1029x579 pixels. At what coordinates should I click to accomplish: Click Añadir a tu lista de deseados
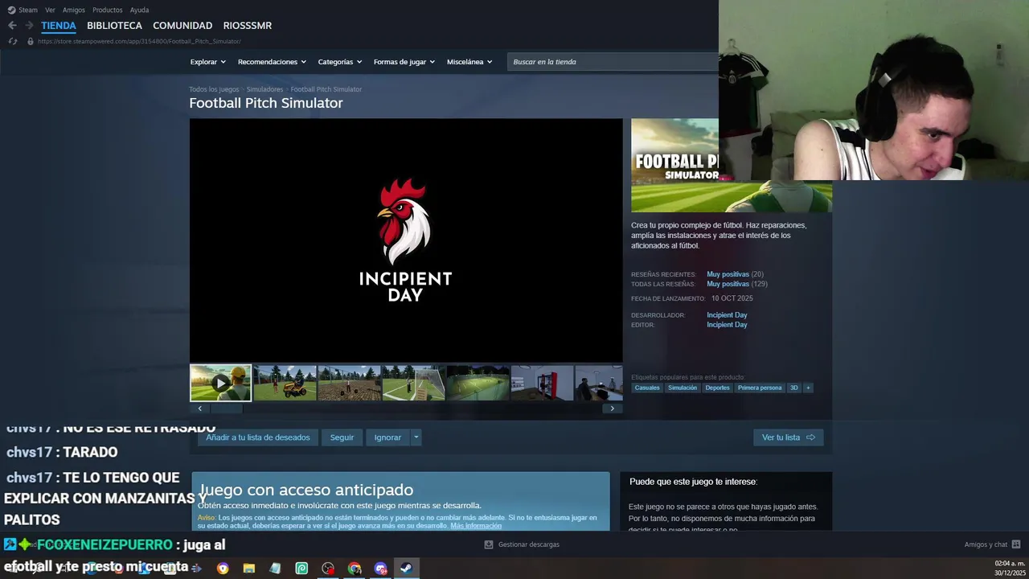(x=258, y=437)
